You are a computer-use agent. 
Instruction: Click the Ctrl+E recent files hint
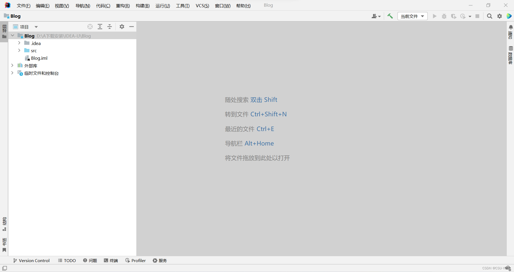265,129
